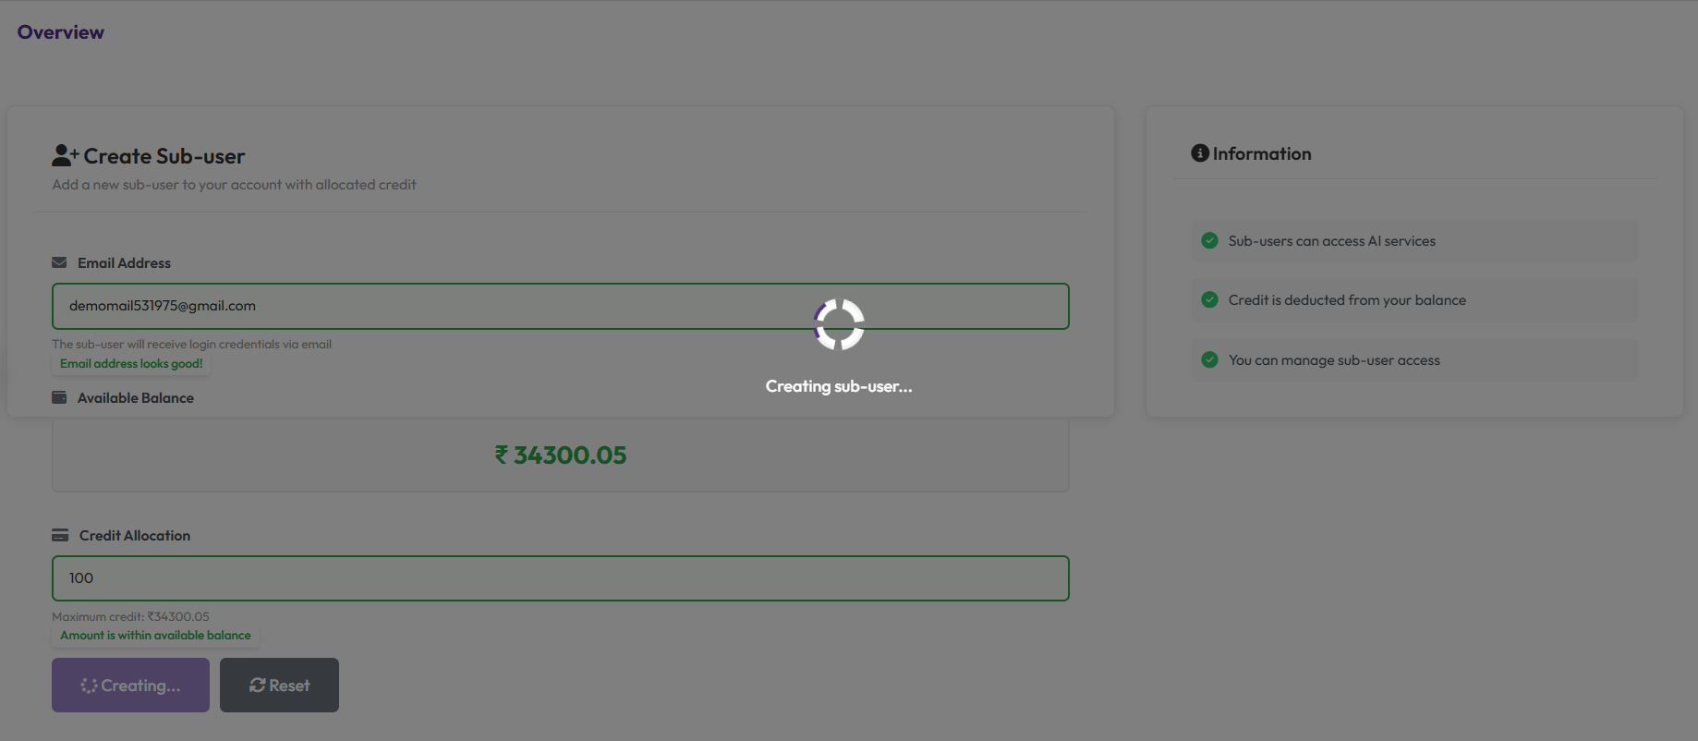Click the wallet icon beside Available Balance

59,398
